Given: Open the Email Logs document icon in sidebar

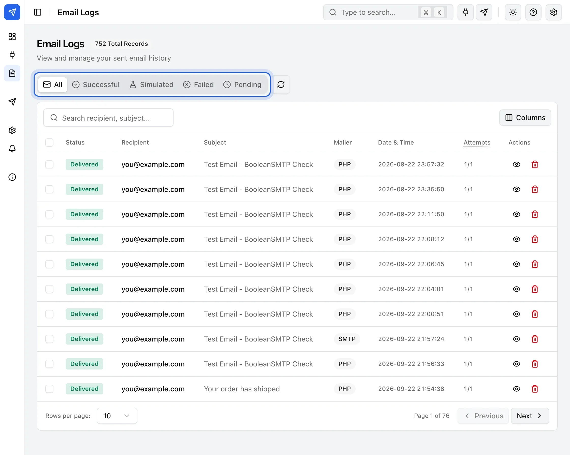Looking at the screenshot, I should coord(12,73).
